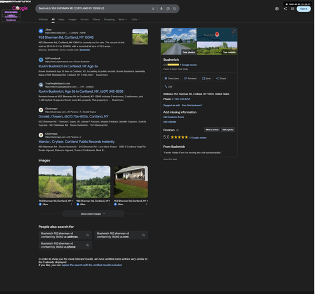Search suggestion ending in 'rent'
The width and height of the screenshot is (318, 294).
click(121, 235)
